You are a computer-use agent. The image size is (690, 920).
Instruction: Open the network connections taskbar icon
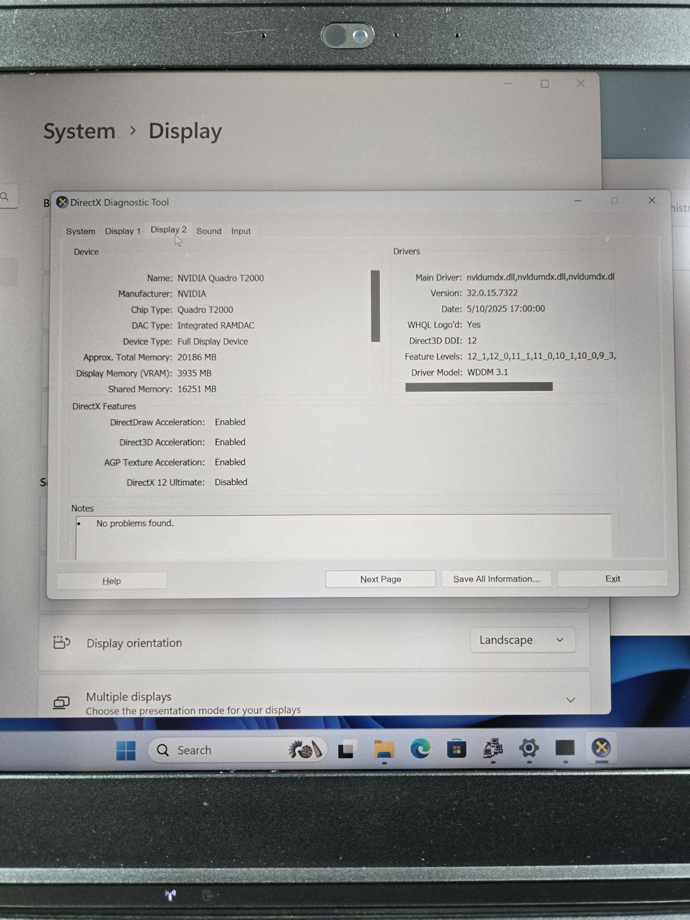click(493, 748)
